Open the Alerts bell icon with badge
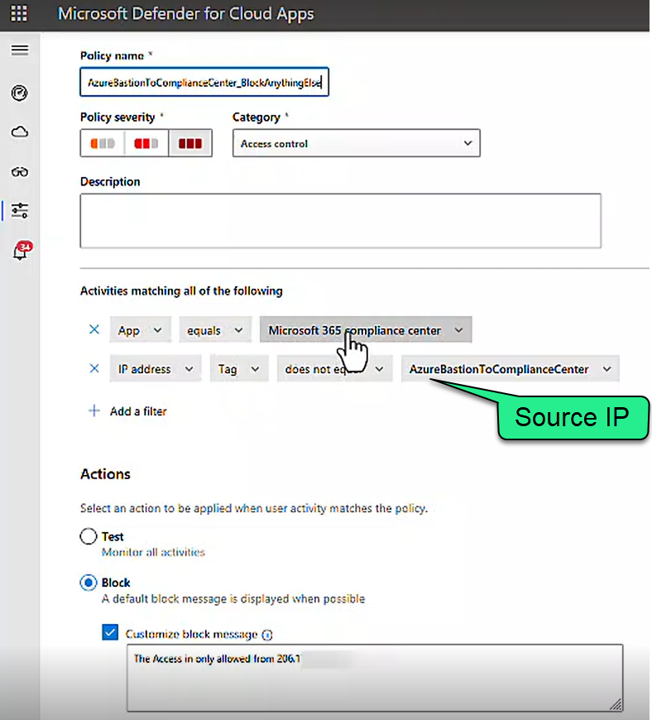The width and height of the screenshot is (652, 720). click(x=22, y=250)
